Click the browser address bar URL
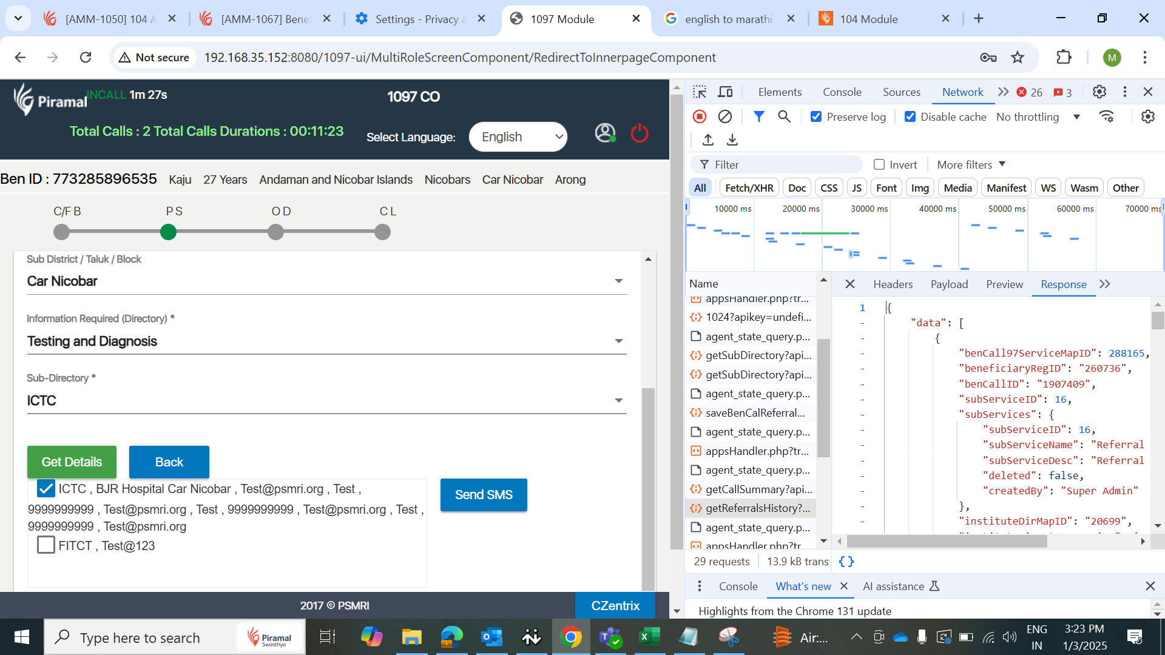 coord(459,57)
